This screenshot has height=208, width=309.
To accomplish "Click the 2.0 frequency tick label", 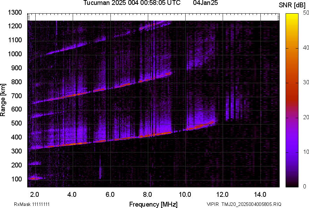I will pyautogui.click(x=35, y=194).
